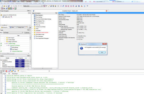Expand TimeQuest Timing Analyzer folder
Screen dimensions: 144x94
(33, 32)
